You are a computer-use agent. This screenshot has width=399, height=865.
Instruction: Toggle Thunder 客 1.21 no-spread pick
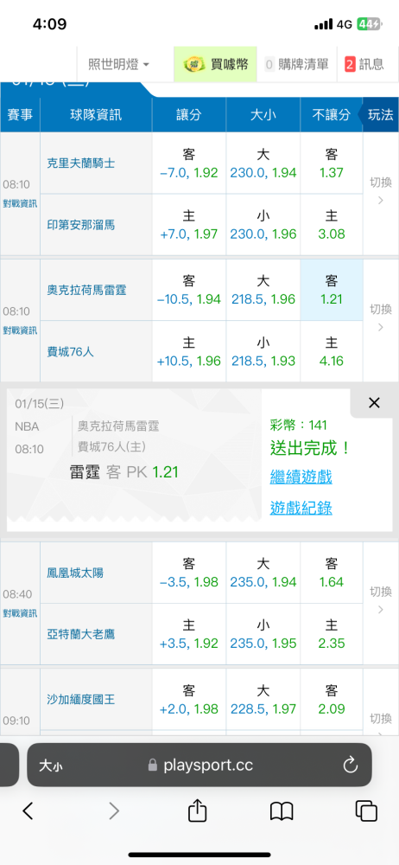coord(332,290)
